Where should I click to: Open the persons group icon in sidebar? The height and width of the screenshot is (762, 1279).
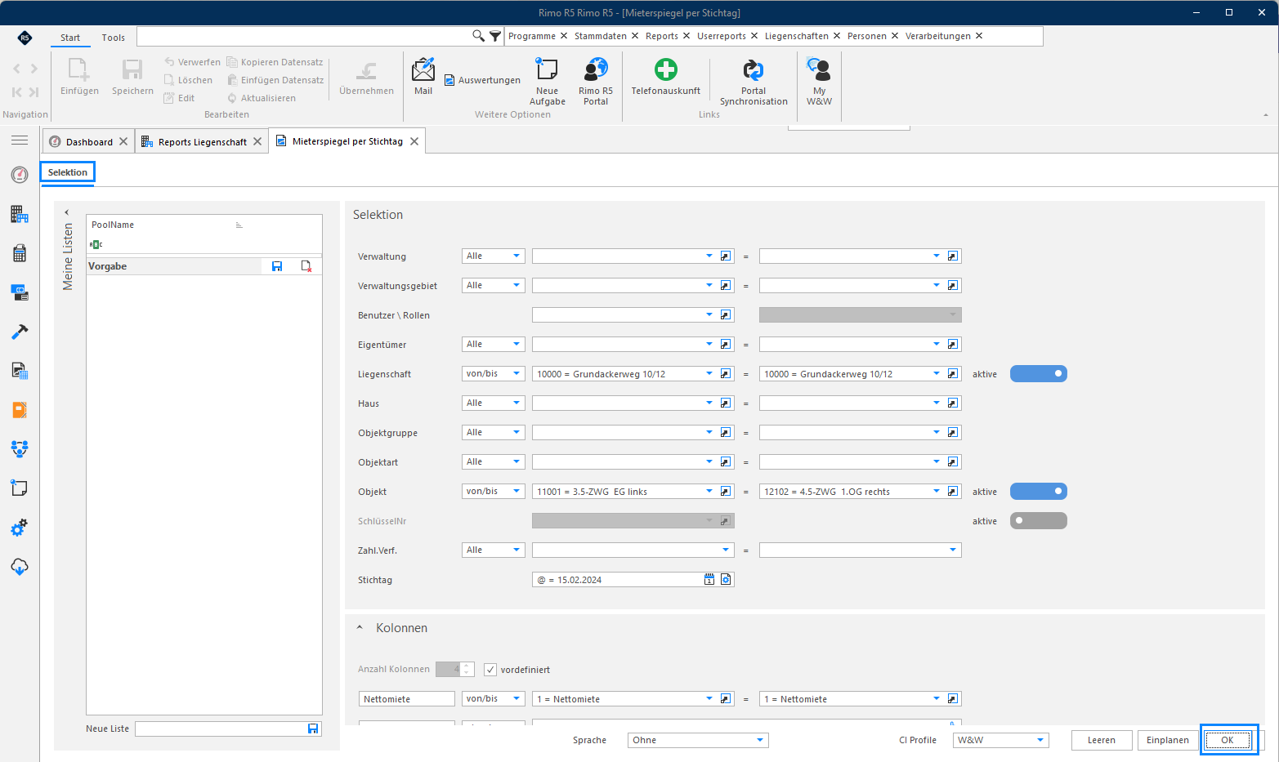(x=20, y=448)
